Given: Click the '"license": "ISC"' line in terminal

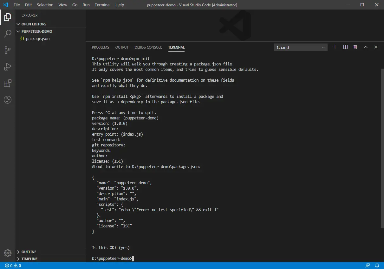Looking at the screenshot, I should point(114,226).
